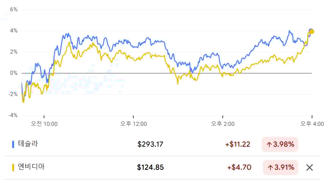The width and height of the screenshot is (330, 183).
Task: Click the +$4.70 change value
Action: pyautogui.click(x=239, y=167)
